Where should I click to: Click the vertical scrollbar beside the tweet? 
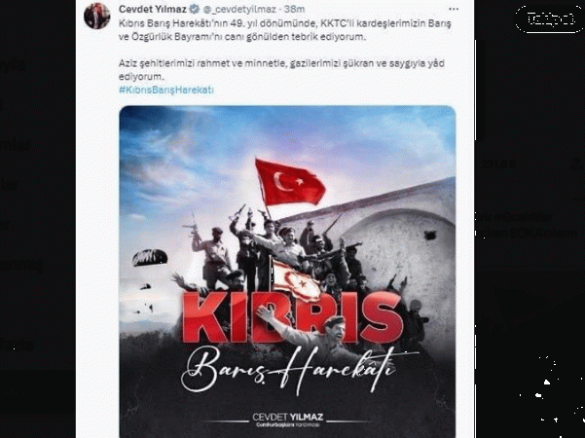(475, 224)
